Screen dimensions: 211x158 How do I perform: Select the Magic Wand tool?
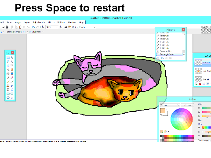pyautogui.click(x=8, y=69)
